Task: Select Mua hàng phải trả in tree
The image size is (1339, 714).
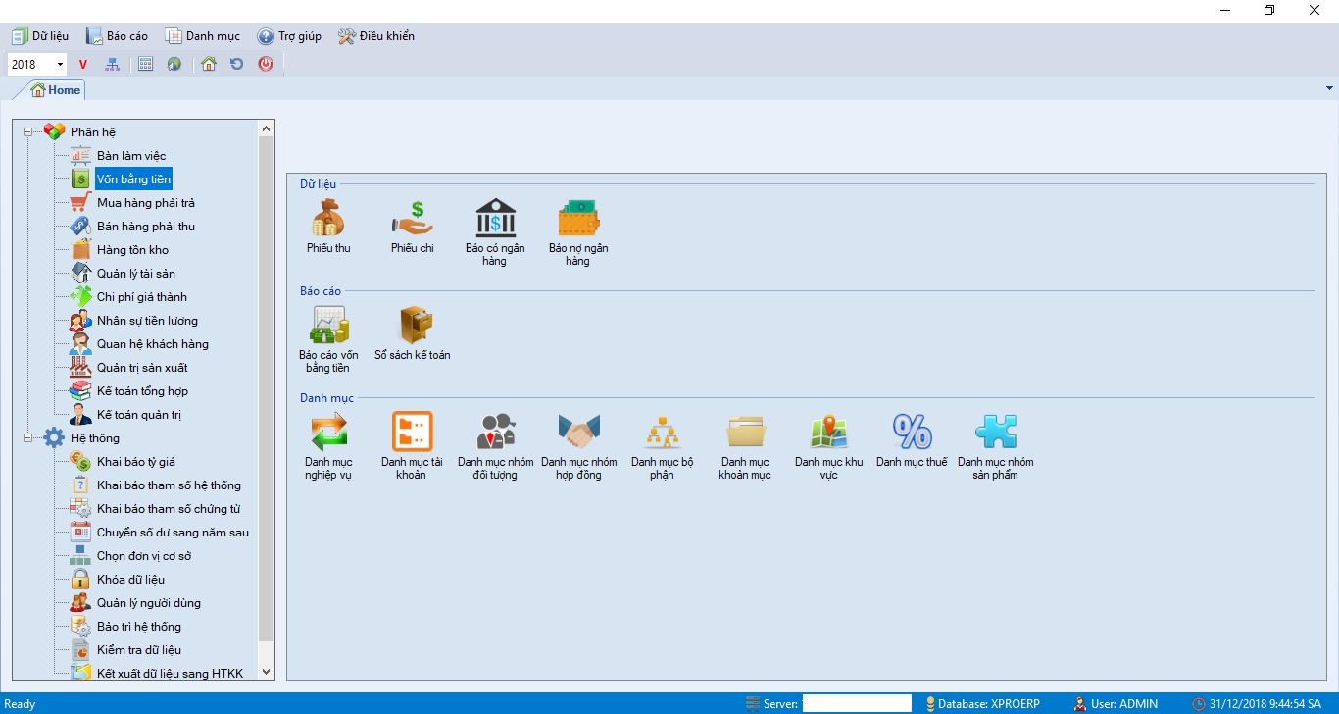Action: [x=145, y=203]
